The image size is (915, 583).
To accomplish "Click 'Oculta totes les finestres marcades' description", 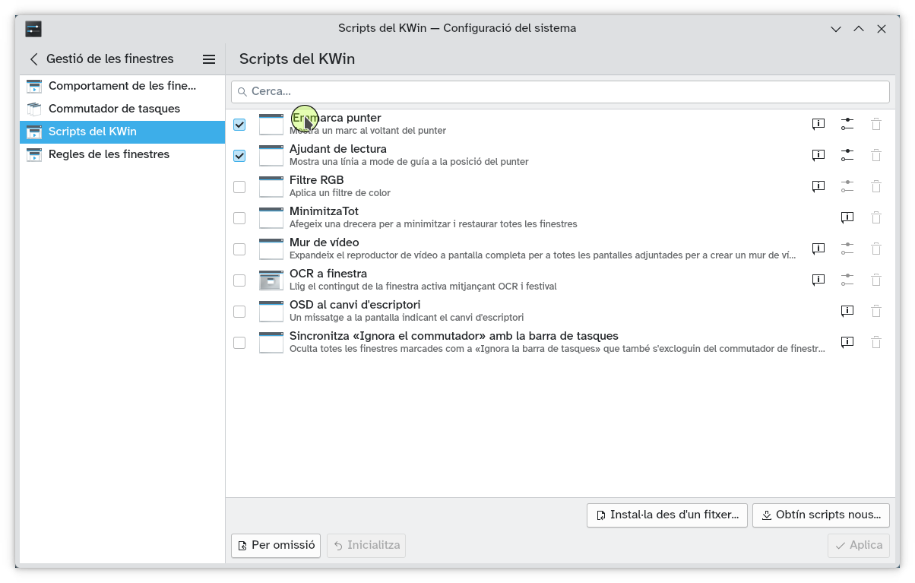I will (x=557, y=349).
